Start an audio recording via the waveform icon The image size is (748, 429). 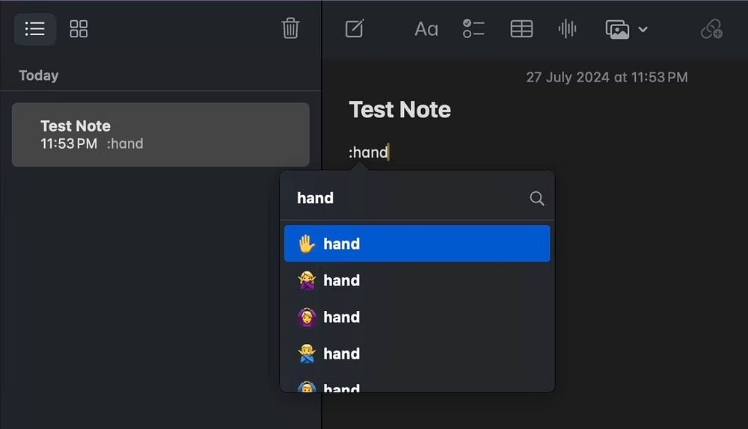567,29
